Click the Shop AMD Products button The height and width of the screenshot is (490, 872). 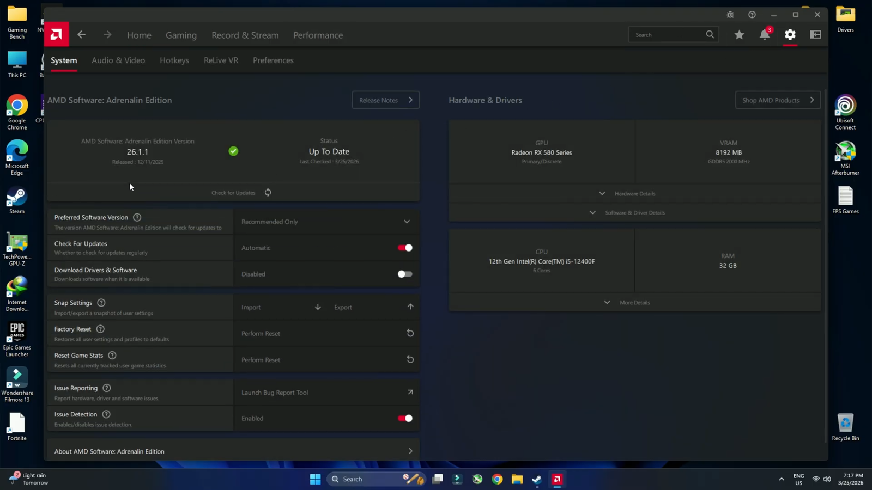tap(777, 100)
